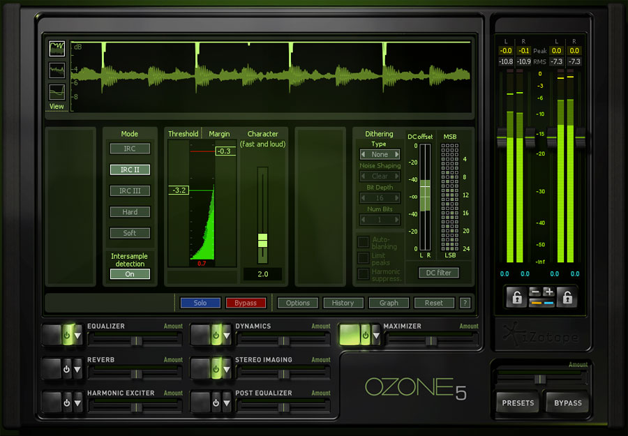This screenshot has height=436, width=628.
Task: Toggle the Equalizer module power icon
Action: click(x=67, y=335)
